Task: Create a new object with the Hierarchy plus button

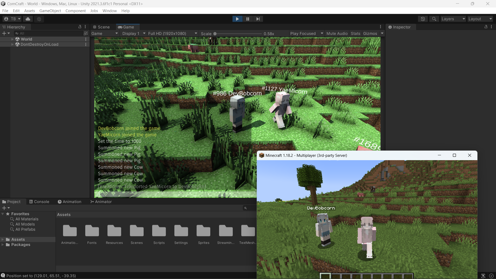Action: point(4,33)
